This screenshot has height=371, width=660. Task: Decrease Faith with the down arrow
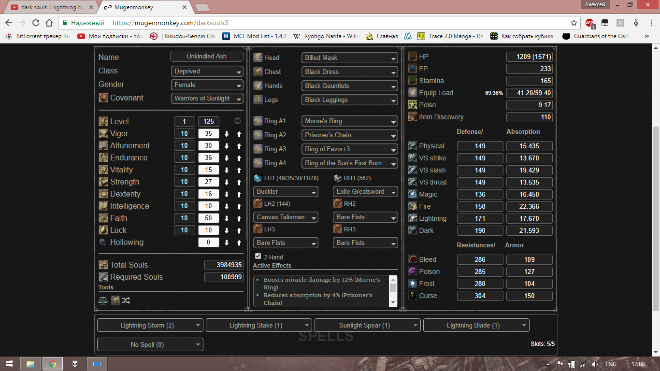[x=227, y=218]
